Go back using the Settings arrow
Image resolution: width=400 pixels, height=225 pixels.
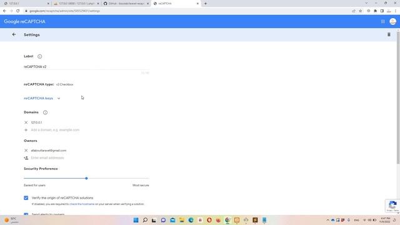point(14,34)
